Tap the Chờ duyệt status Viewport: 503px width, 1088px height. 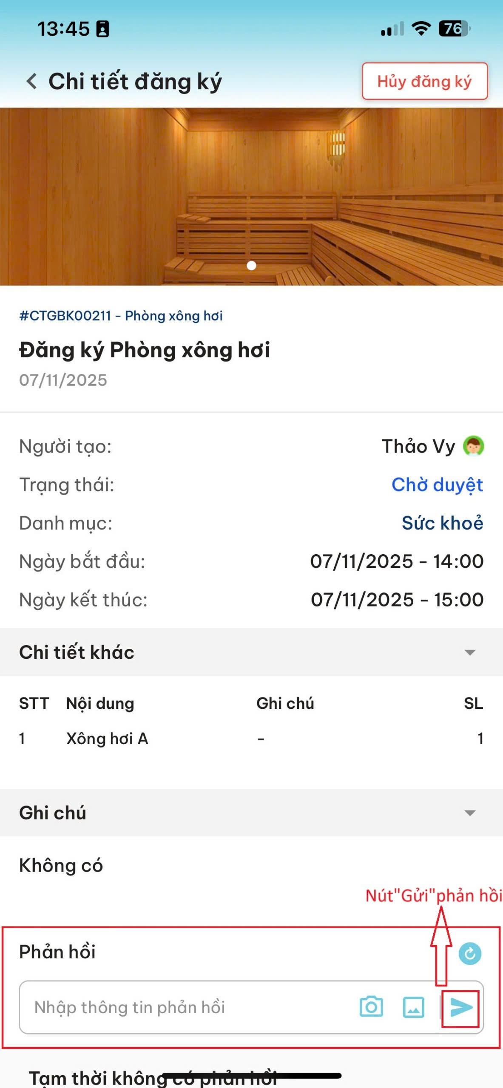(x=437, y=485)
